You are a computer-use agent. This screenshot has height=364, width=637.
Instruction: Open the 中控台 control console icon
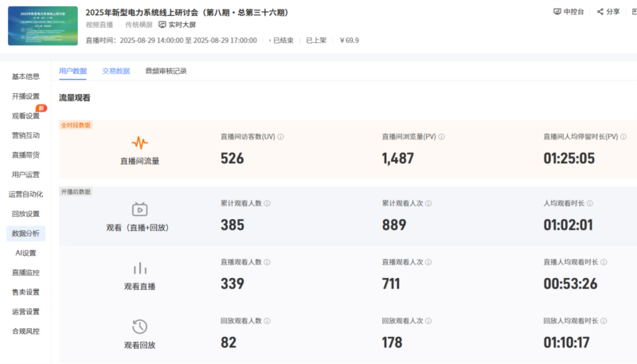[557, 12]
